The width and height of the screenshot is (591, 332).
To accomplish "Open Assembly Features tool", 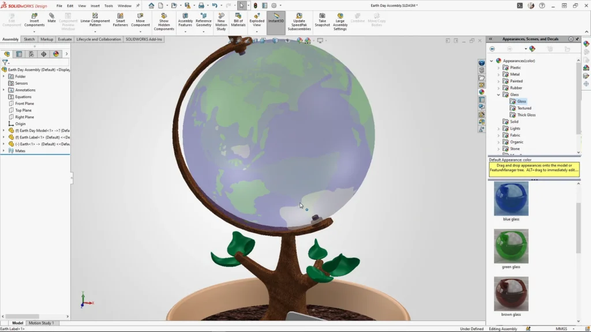I will tap(185, 20).
